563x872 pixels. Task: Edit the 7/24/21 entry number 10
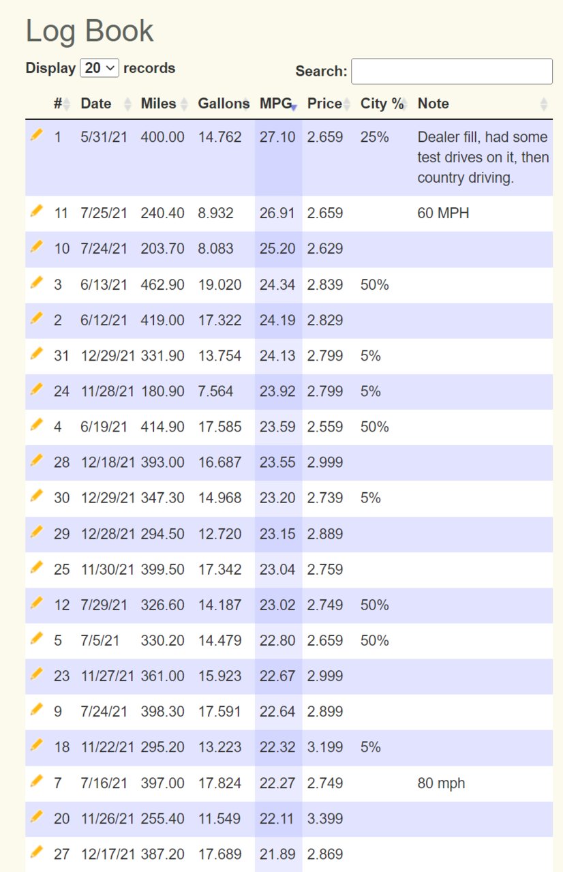click(37, 247)
